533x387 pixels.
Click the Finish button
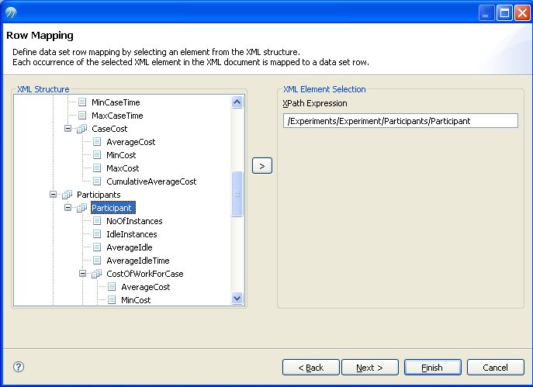(432, 368)
